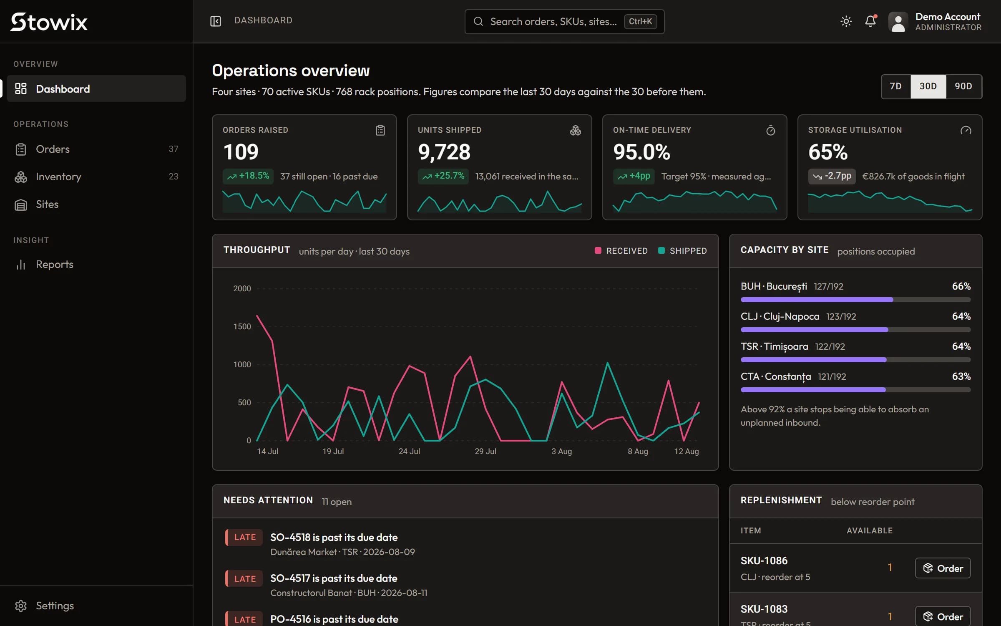Click the 9,728 units shipped figure
The height and width of the screenshot is (626, 1001).
pyautogui.click(x=444, y=151)
